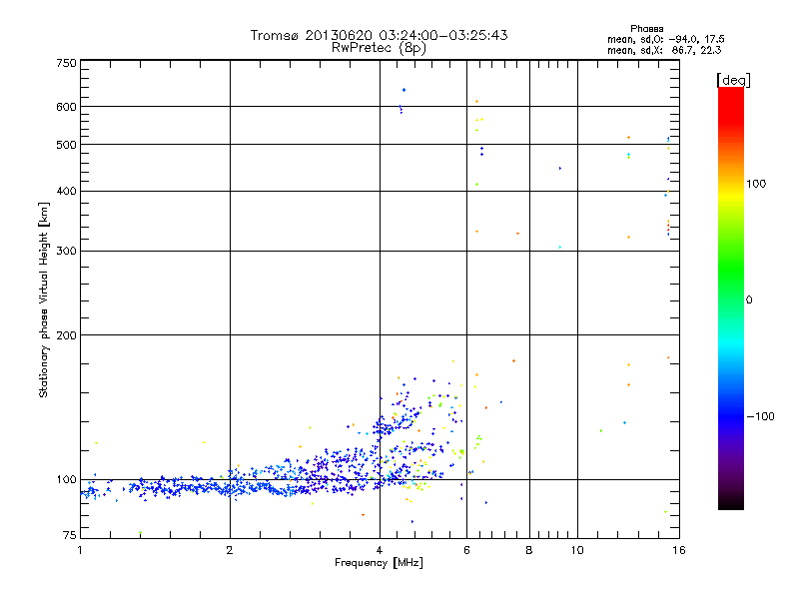Click the '[deg]' colorbar unit label
Image resolution: width=799 pixels, height=599 pixels.
click(733, 80)
